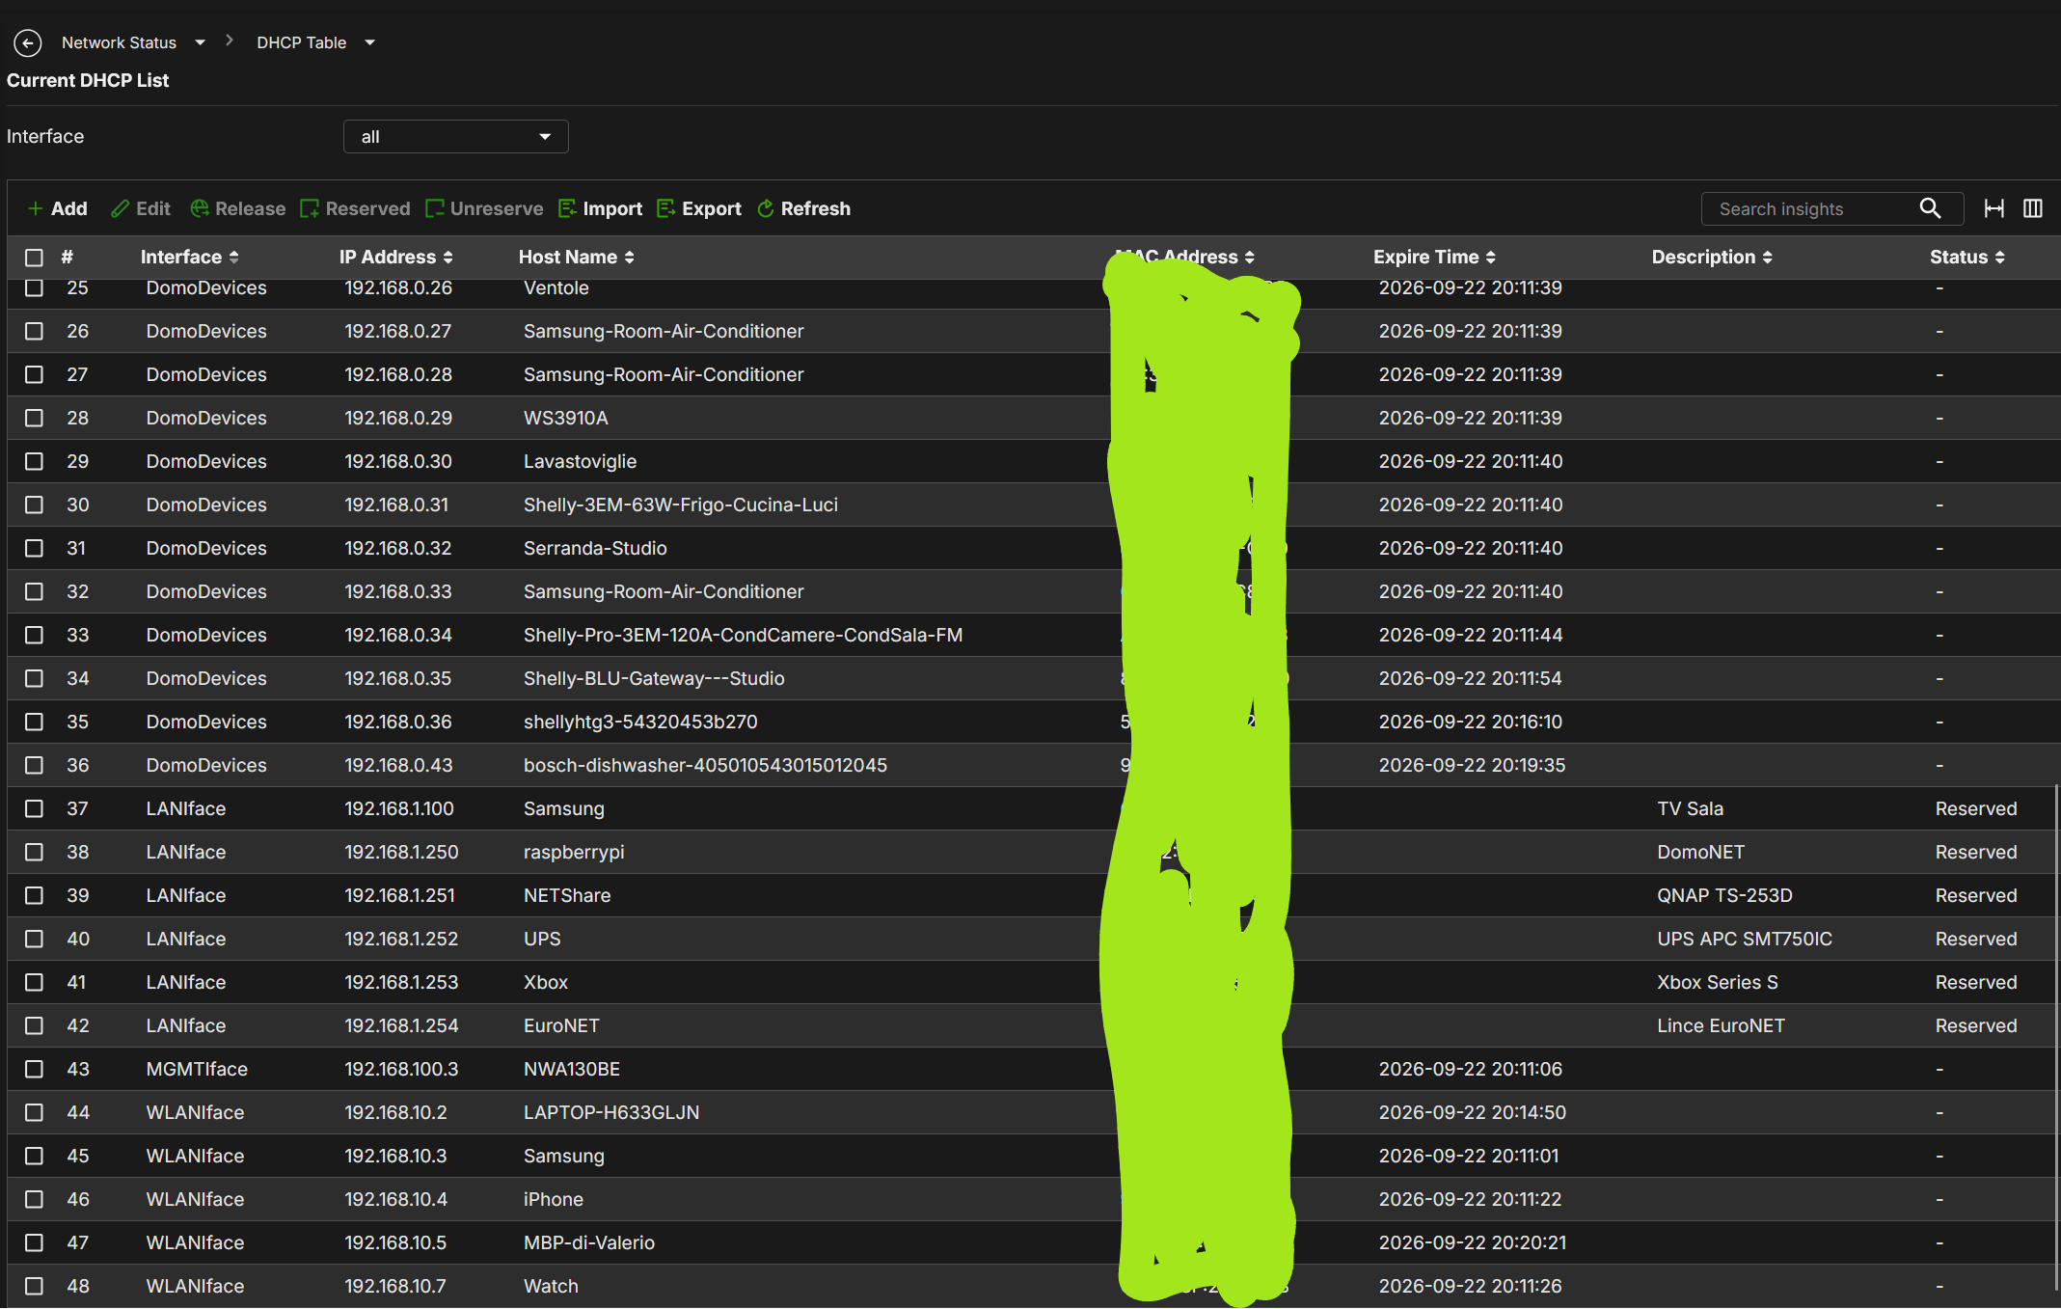Expand the DHCP Table breadcrumb dropdown

(x=369, y=42)
